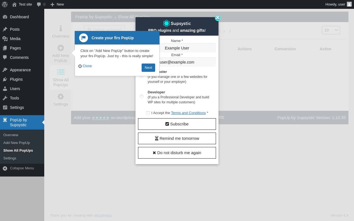Click the plugin version 1.10.35 text
Image resolution: width=354 pixels, height=221 pixels.
(x=311, y=118)
